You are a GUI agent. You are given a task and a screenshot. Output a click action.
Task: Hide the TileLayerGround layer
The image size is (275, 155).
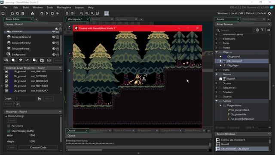pos(54,37)
